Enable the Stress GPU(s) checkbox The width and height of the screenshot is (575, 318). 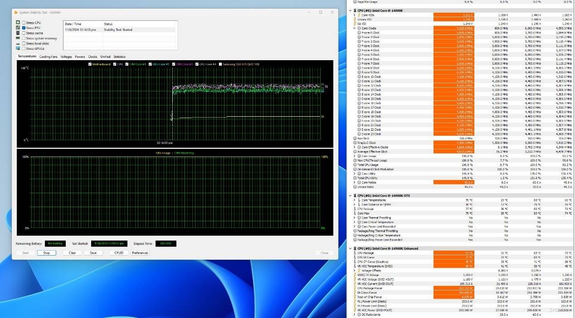(x=24, y=48)
